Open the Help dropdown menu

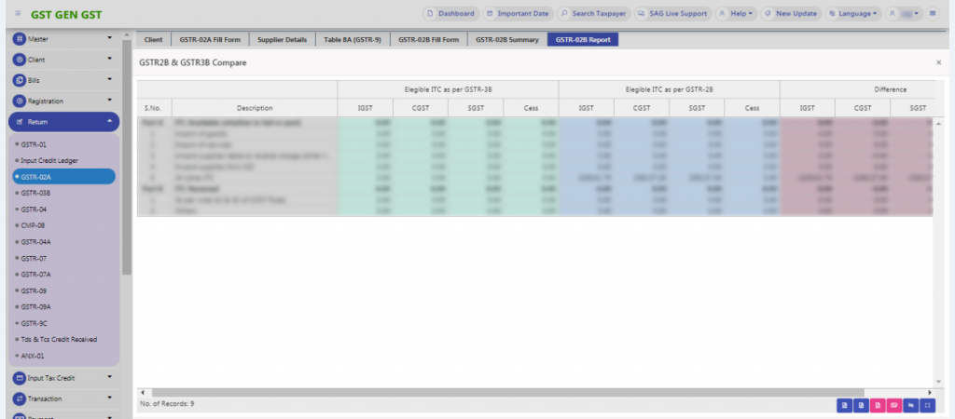pos(736,14)
